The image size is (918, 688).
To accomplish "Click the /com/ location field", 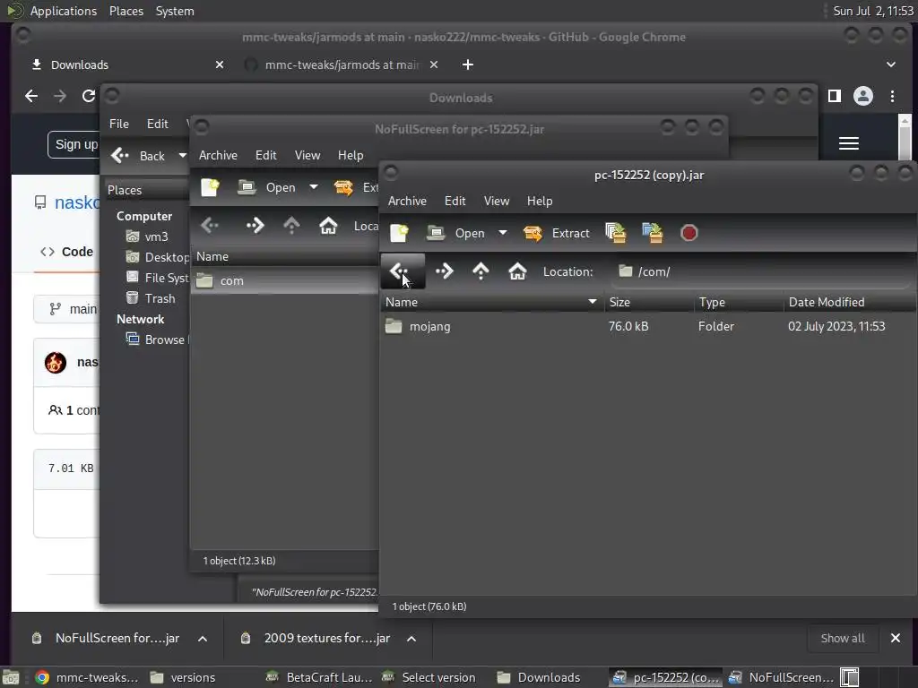I will (x=761, y=271).
